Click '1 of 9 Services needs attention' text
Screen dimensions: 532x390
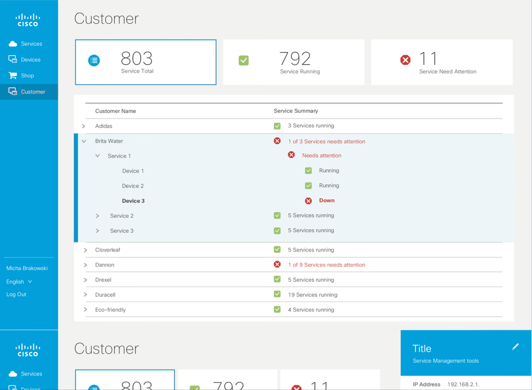(x=327, y=265)
